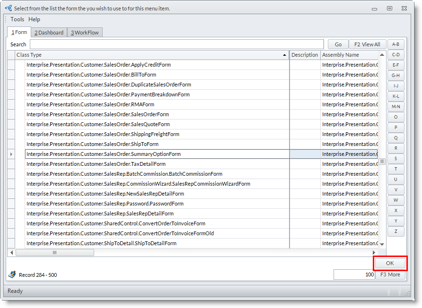Screen dimensions: 422x308
Task: Click the vertical scrollbar's down arrow
Action: 382,244
